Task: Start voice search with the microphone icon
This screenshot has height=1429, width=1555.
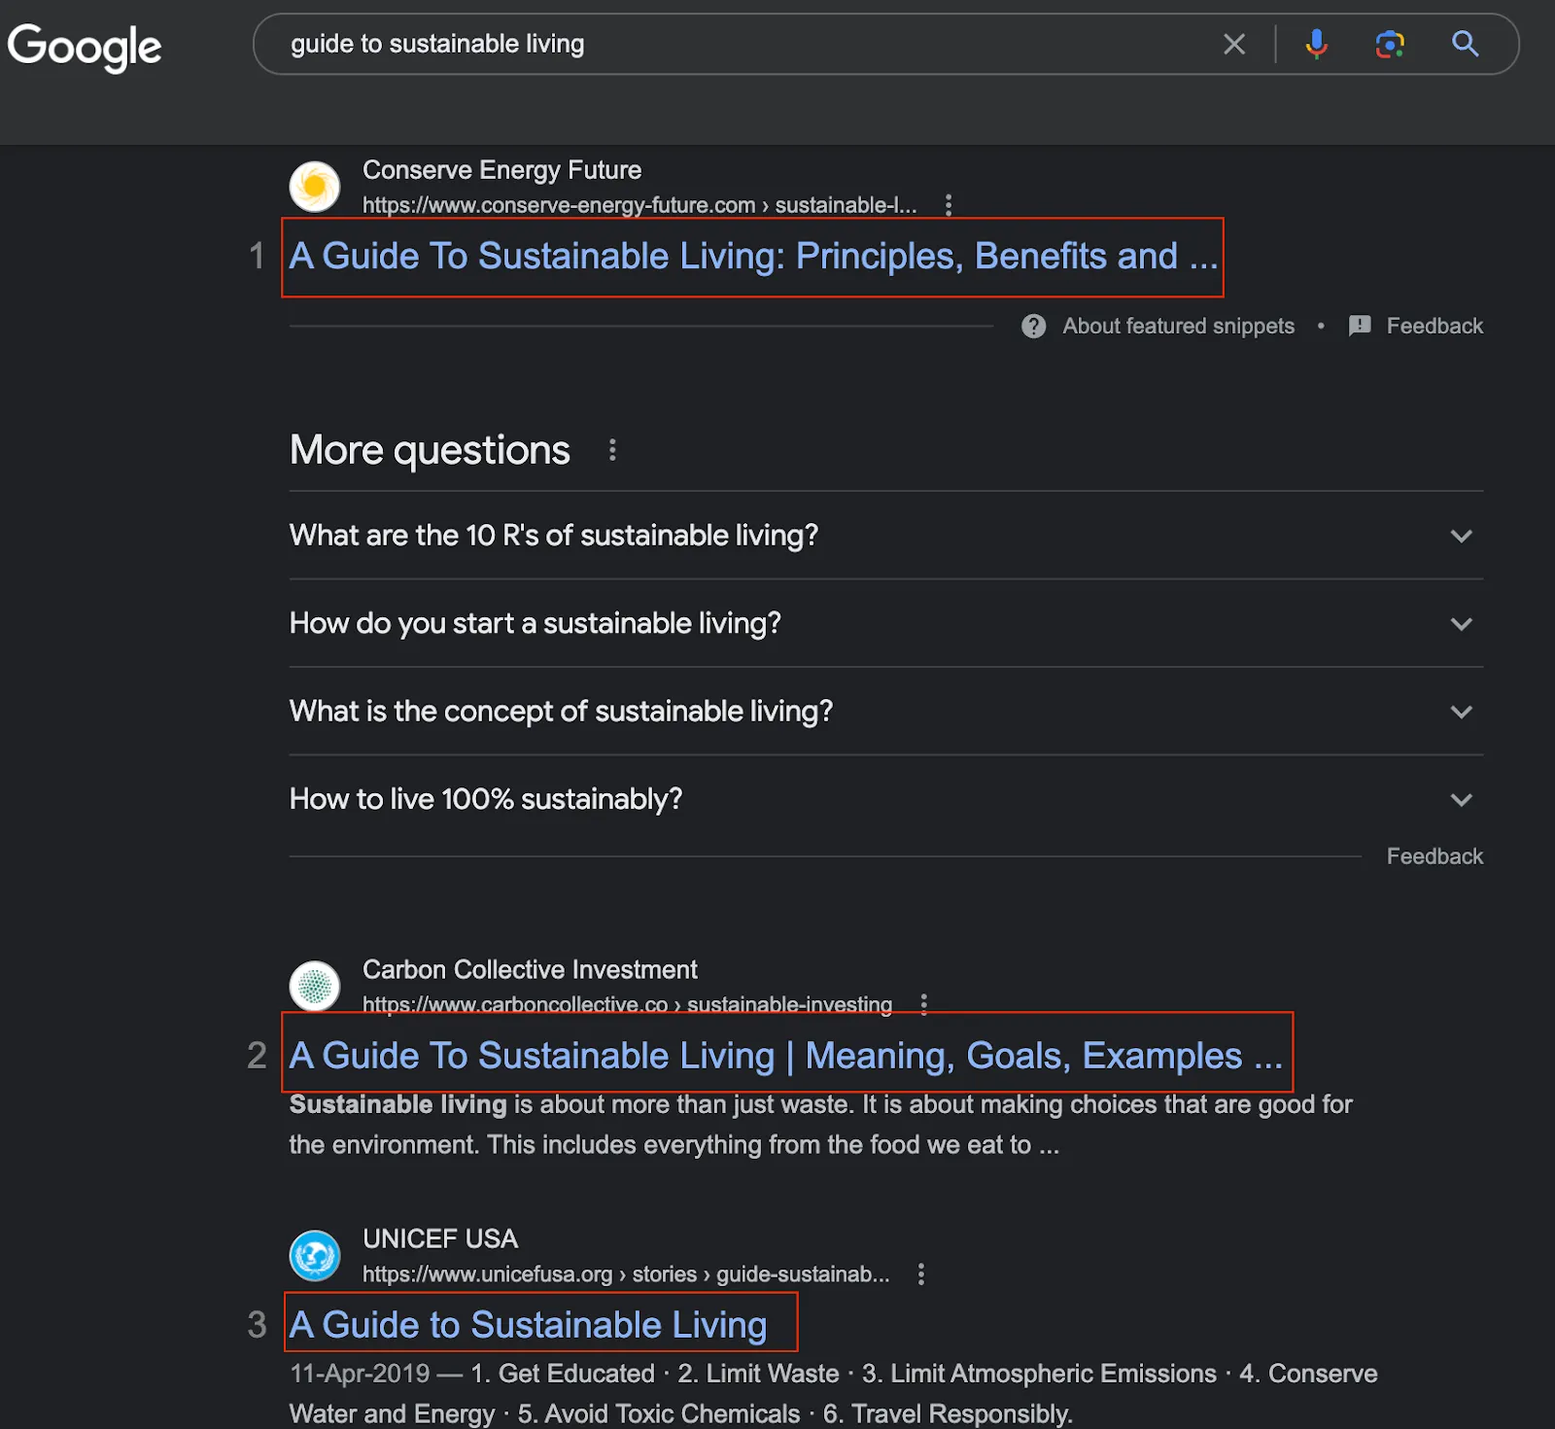Action: 1317,44
